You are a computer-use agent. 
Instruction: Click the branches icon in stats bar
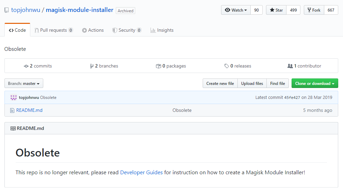click(92, 66)
